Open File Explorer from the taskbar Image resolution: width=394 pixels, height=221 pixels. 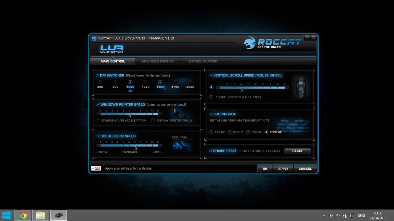pyautogui.click(x=41, y=215)
